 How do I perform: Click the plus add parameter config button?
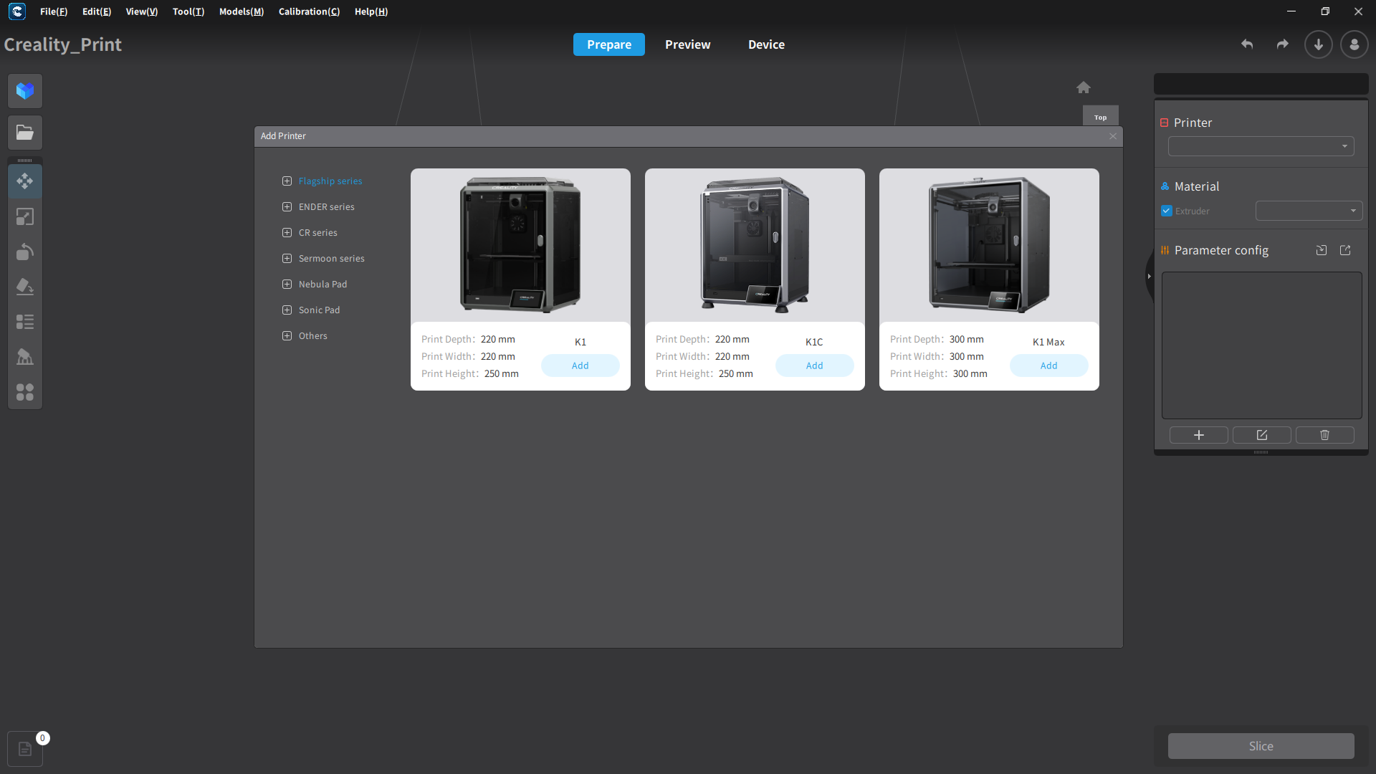(x=1199, y=435)
